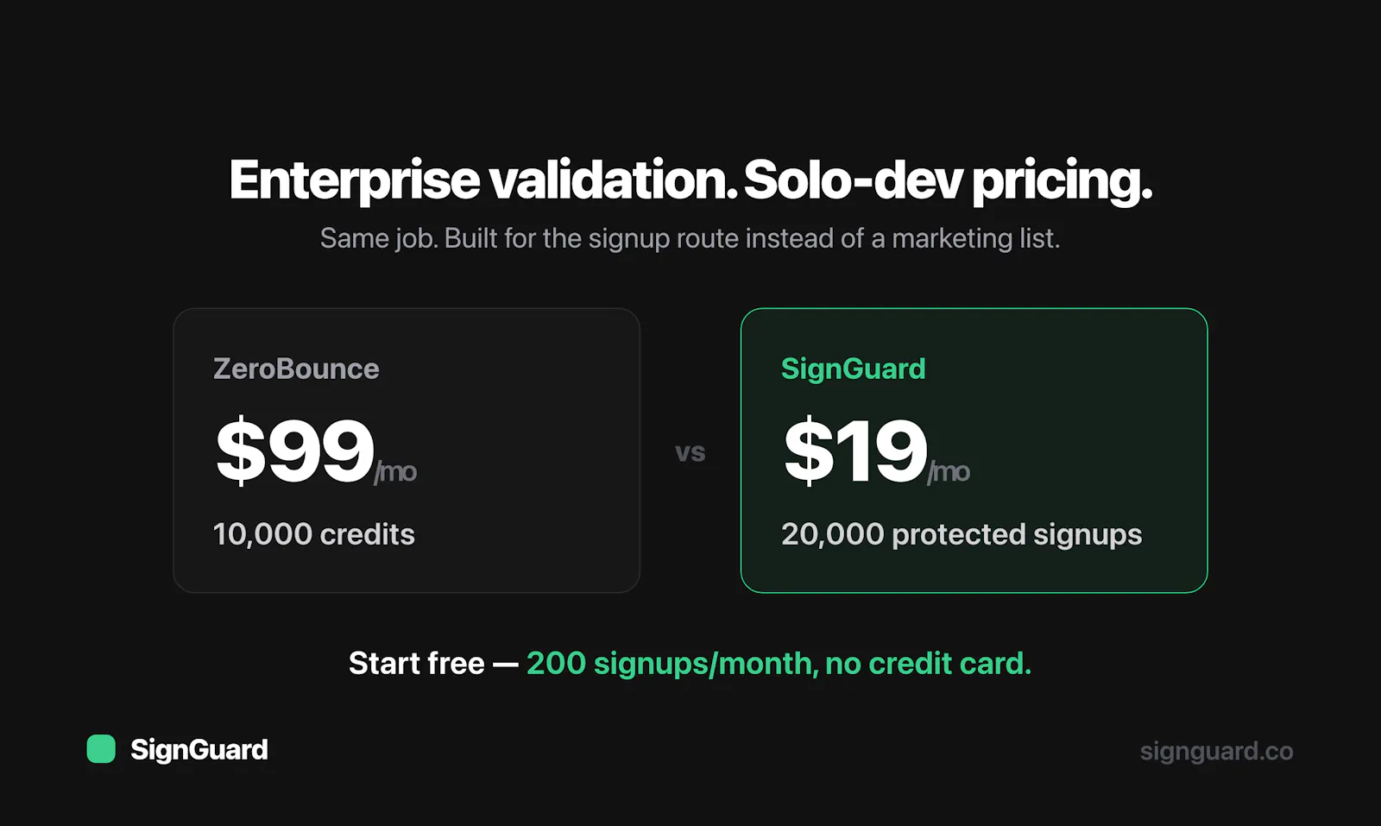Click the SignGuard brand name beside logo
Image resolution: width=1381 pixels, height=826 pixels.
click(199, 750)
